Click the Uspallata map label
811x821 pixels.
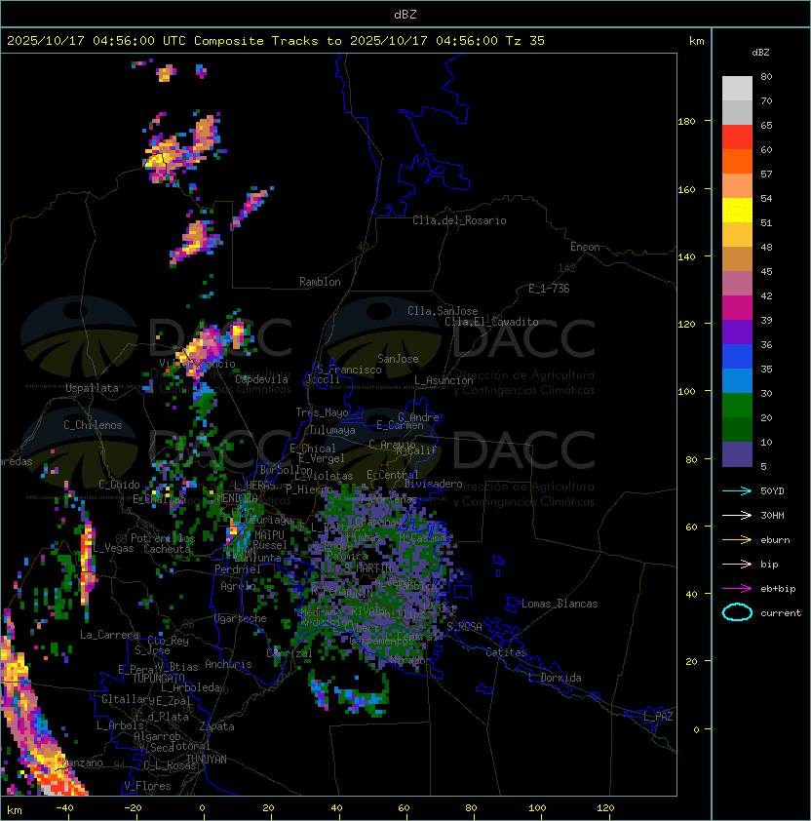point(92,388)
